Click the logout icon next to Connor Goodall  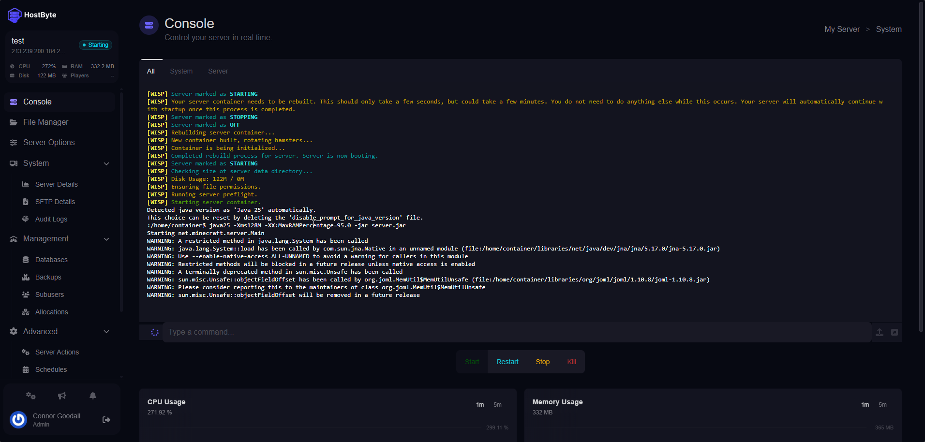point(106,420)
